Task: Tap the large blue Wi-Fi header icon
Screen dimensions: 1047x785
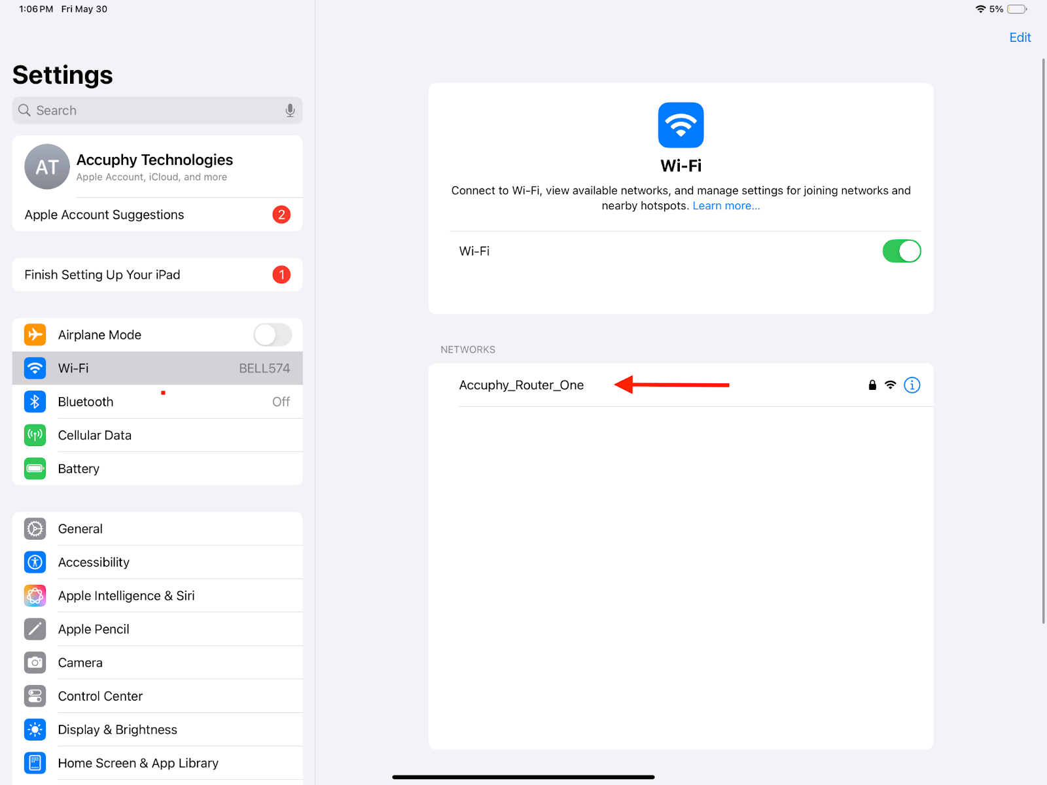Action: [x=681, y=125]
